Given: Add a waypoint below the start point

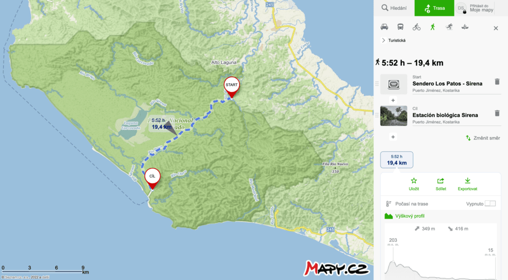Looking at the screenshot, I should [393, 100].
